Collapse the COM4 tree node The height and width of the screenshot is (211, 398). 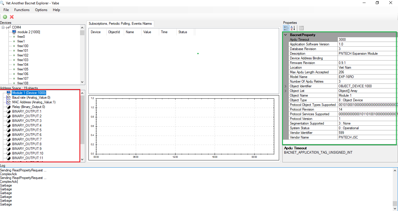tap(3, 27)
